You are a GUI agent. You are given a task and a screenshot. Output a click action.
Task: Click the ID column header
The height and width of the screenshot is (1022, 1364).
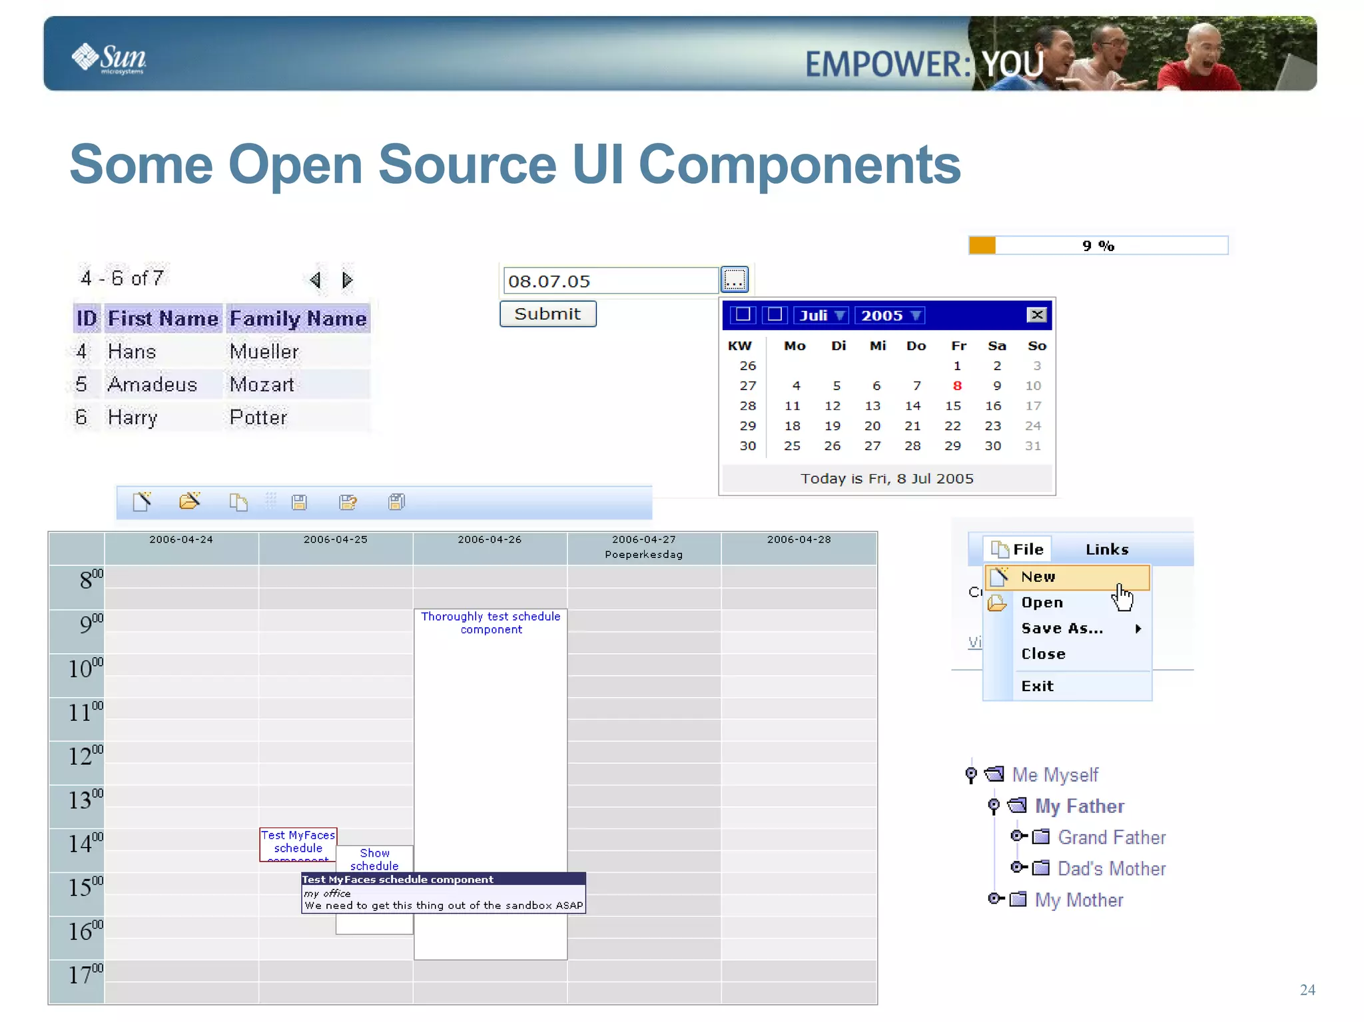(87, 318)
